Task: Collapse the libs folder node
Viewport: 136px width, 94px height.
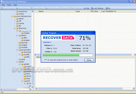Action: coord(17,62)
